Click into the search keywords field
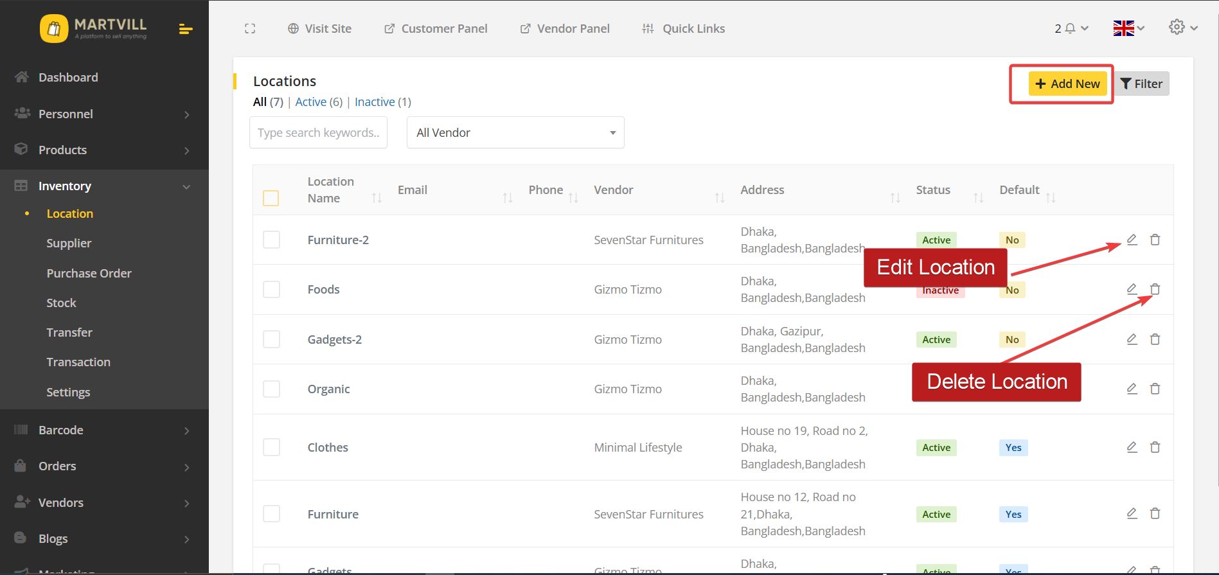 point(318,133)
